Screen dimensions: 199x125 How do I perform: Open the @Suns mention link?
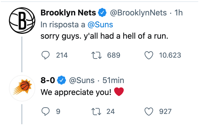(100, 25)
